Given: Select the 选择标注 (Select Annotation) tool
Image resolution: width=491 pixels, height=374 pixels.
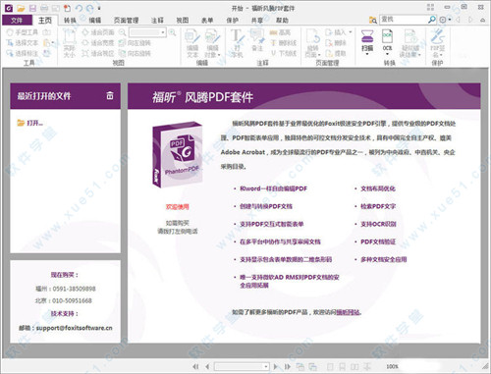Looking at the screenshot, I should coord(23,53).
